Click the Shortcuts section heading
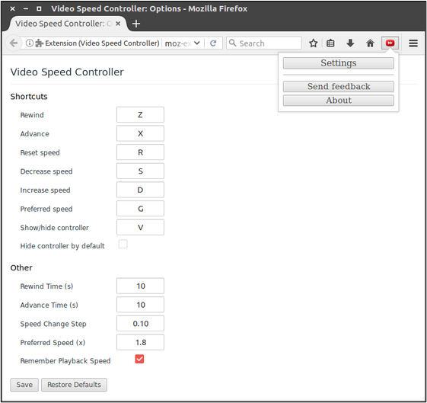Image resolution: width=427 pixels, height=403 pixels. 29,97
